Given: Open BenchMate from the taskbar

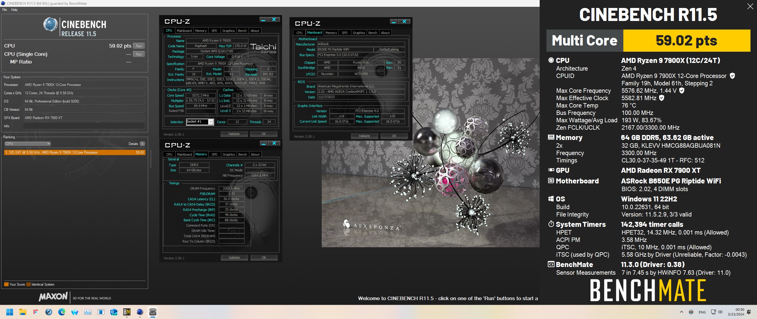Looking at the screenshot, I should [x=127, y=312].
